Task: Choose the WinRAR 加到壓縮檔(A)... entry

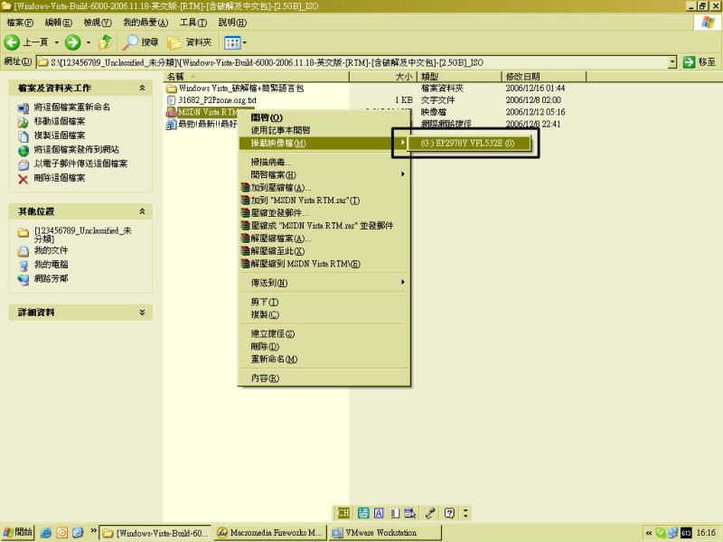Action: tap(324, 188)
